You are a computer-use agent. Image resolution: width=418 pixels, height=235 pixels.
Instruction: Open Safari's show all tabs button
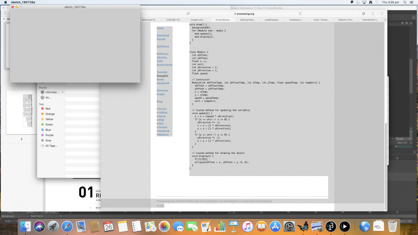(x=381, y=14)
